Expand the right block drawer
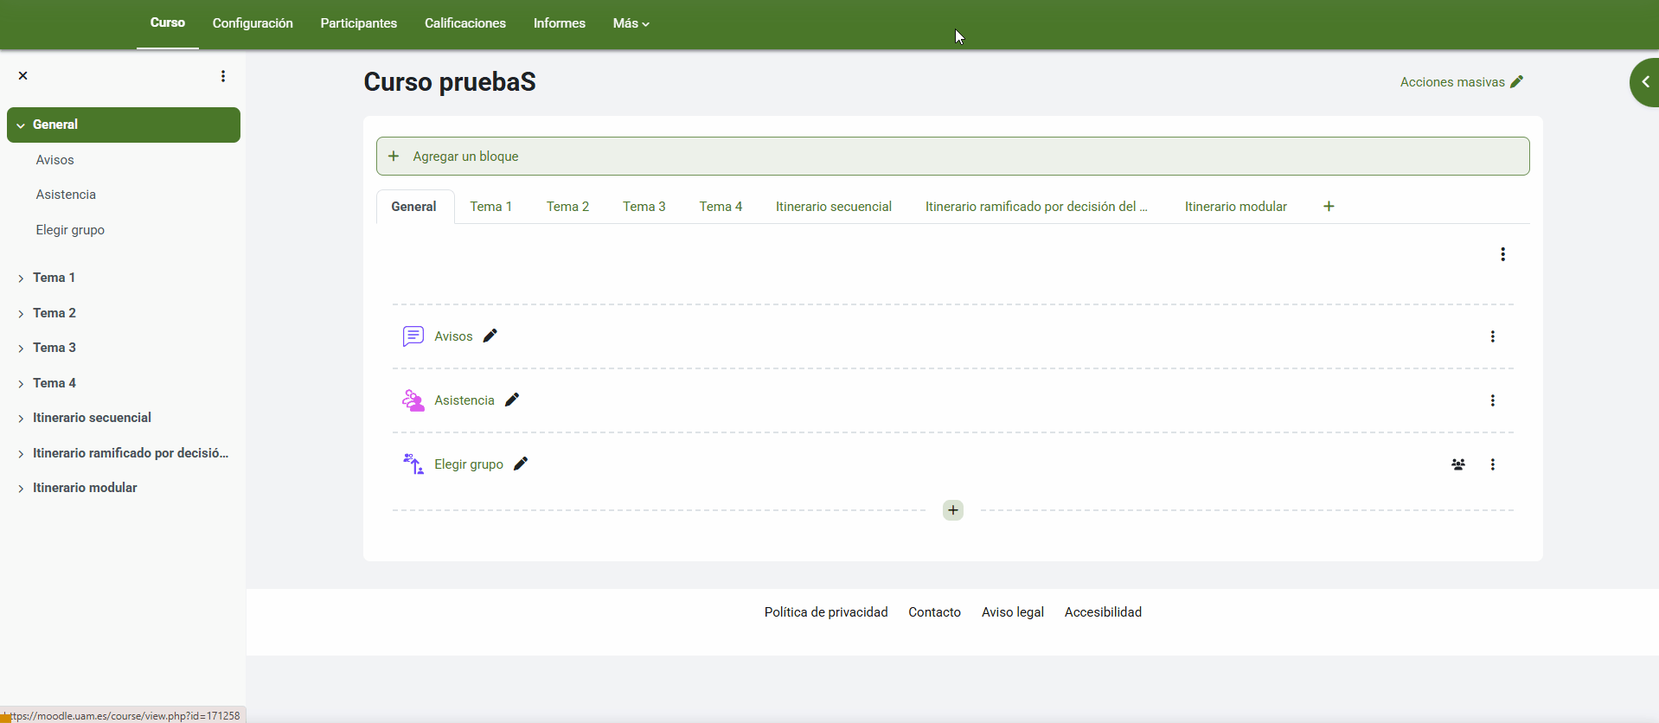Viewport: 1659px width, 723px height. pos(1644,82)
